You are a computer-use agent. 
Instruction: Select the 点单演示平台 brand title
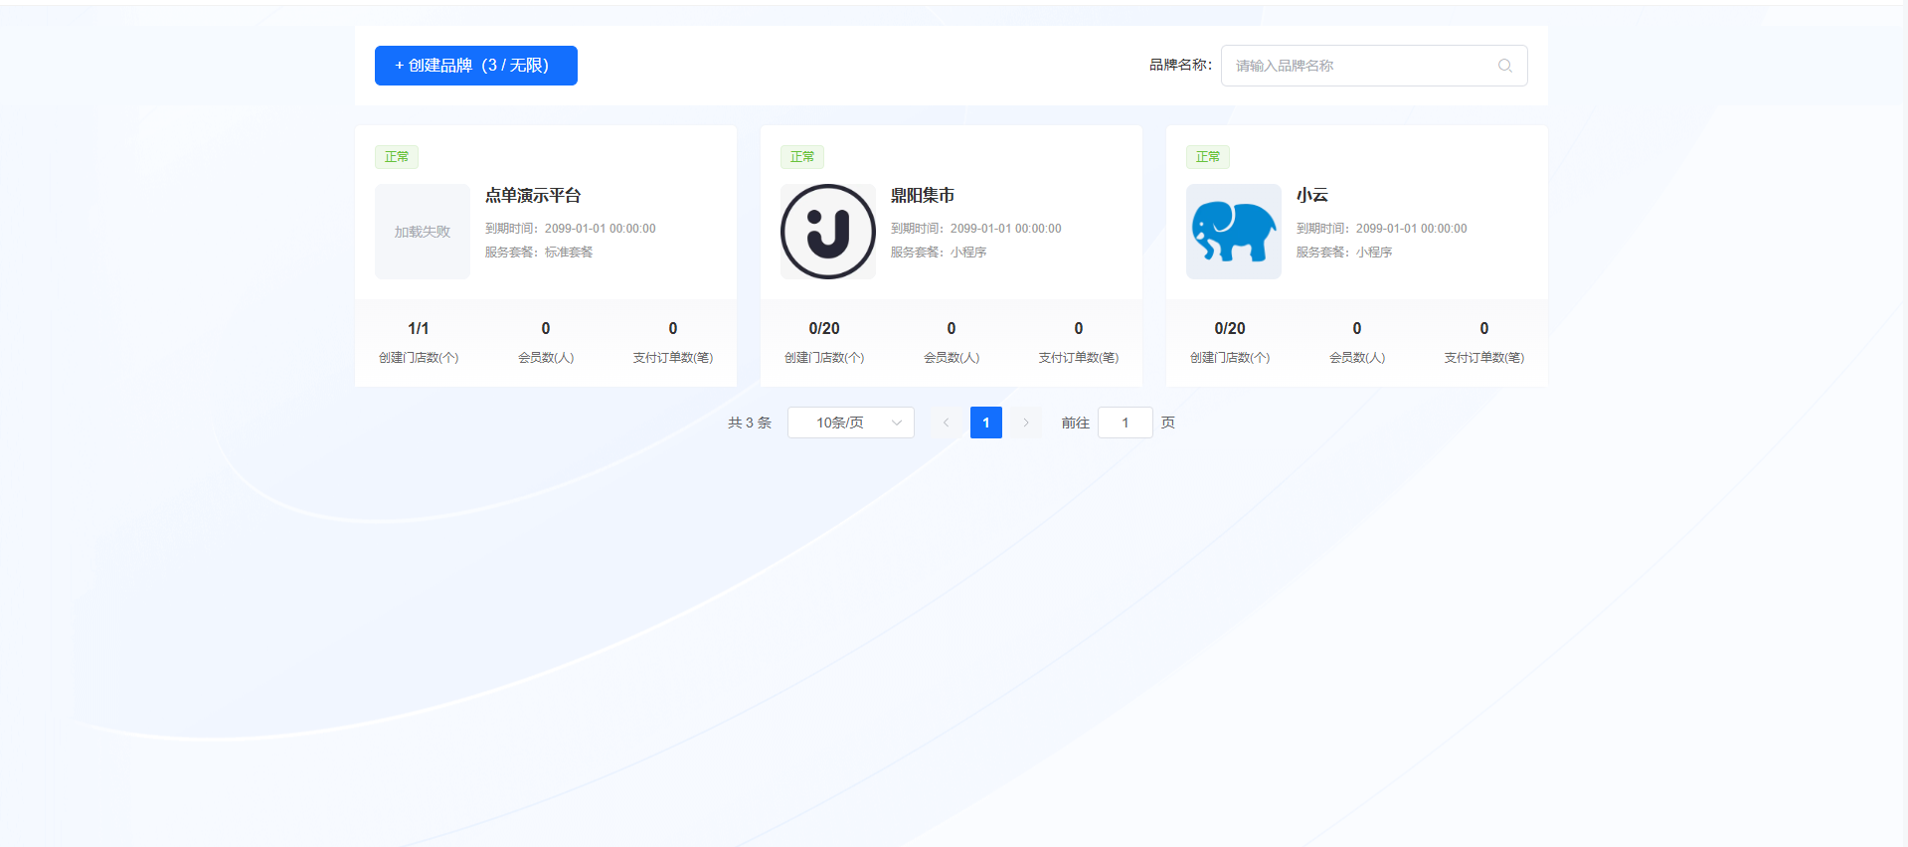[533, 196]
